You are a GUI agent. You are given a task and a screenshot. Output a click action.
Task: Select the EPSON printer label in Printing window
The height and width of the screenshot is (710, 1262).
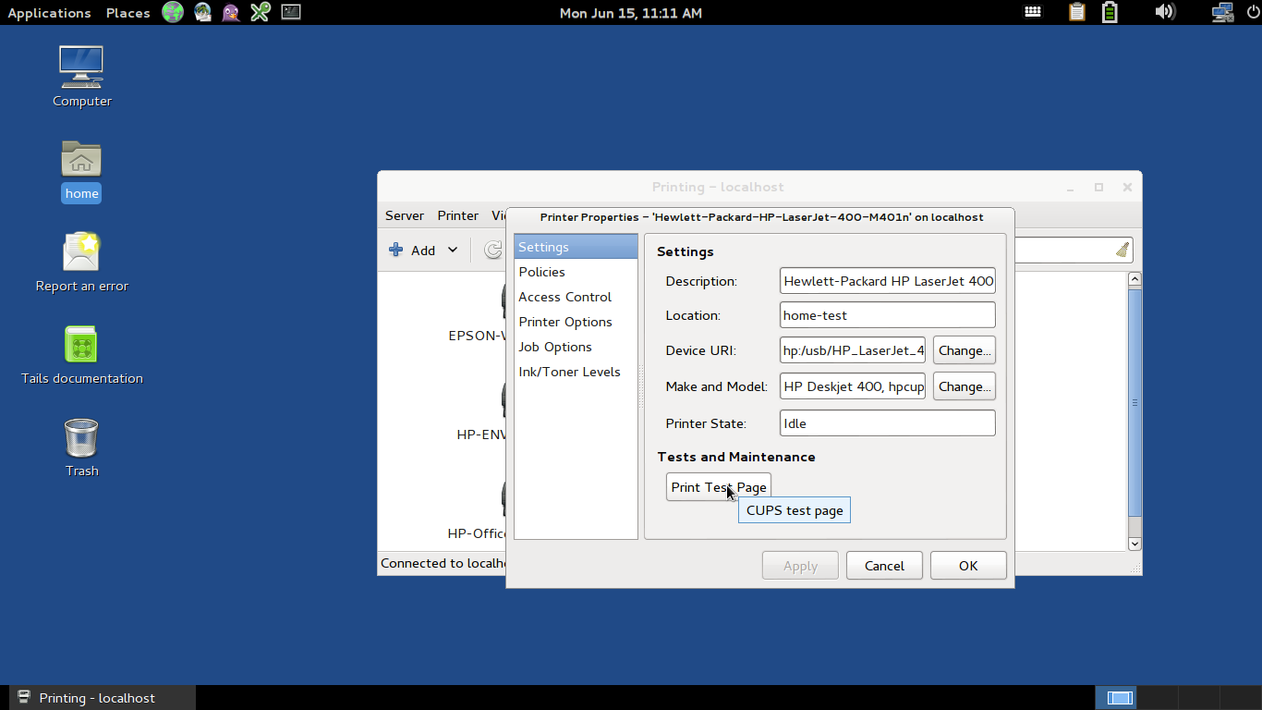coord(478,336)
